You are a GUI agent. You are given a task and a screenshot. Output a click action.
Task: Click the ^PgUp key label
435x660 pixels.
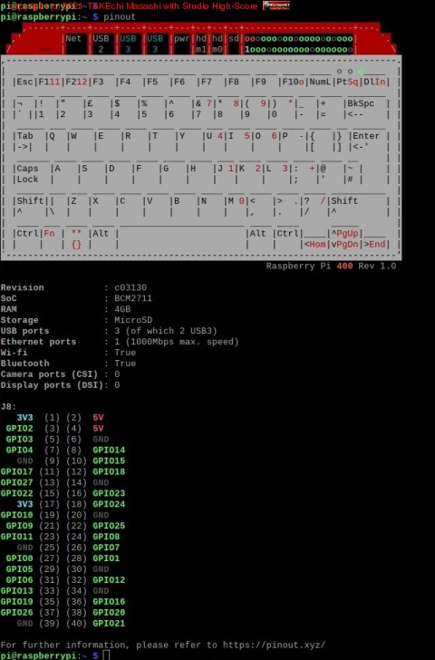click(x=344, y=233)
